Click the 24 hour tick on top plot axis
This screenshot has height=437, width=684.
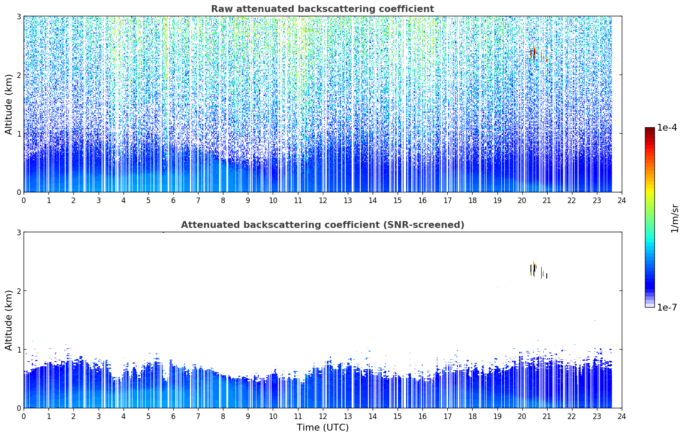click(621, 200)
